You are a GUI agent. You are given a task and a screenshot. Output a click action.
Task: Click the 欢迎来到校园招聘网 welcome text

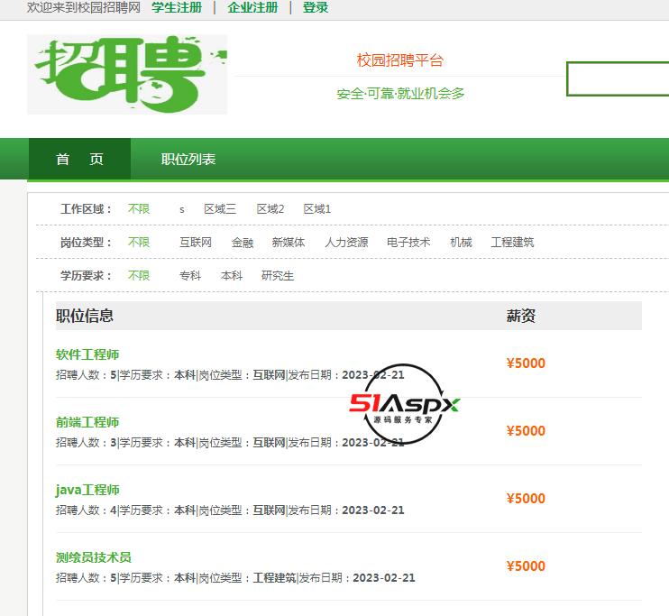tap(84, 7)
